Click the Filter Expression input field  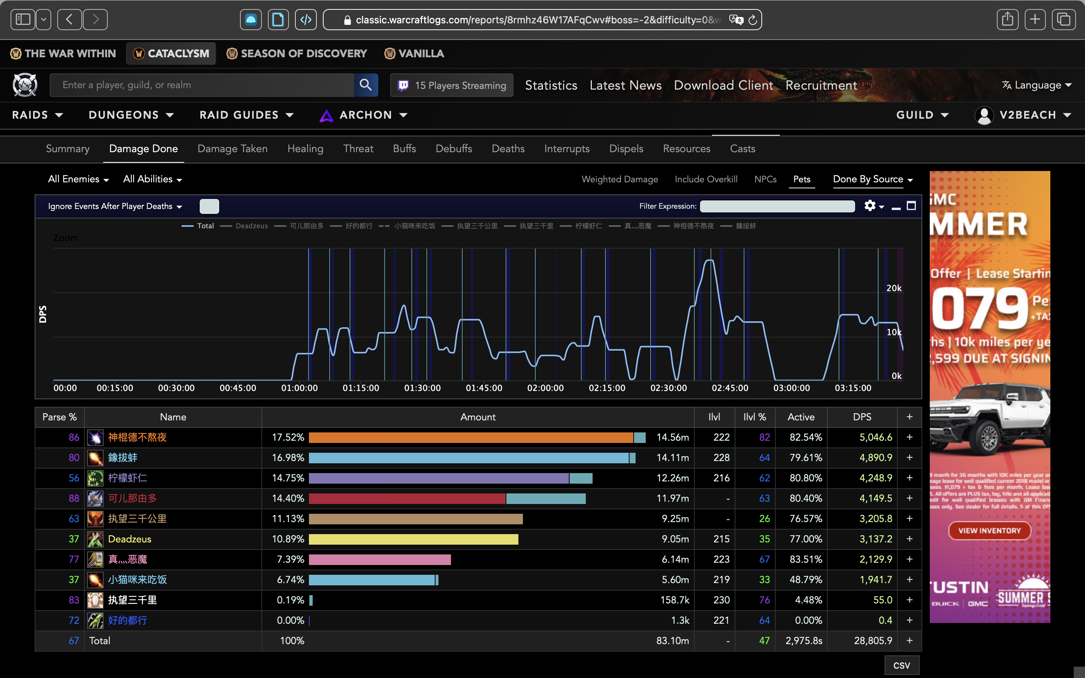click(777, 205)
